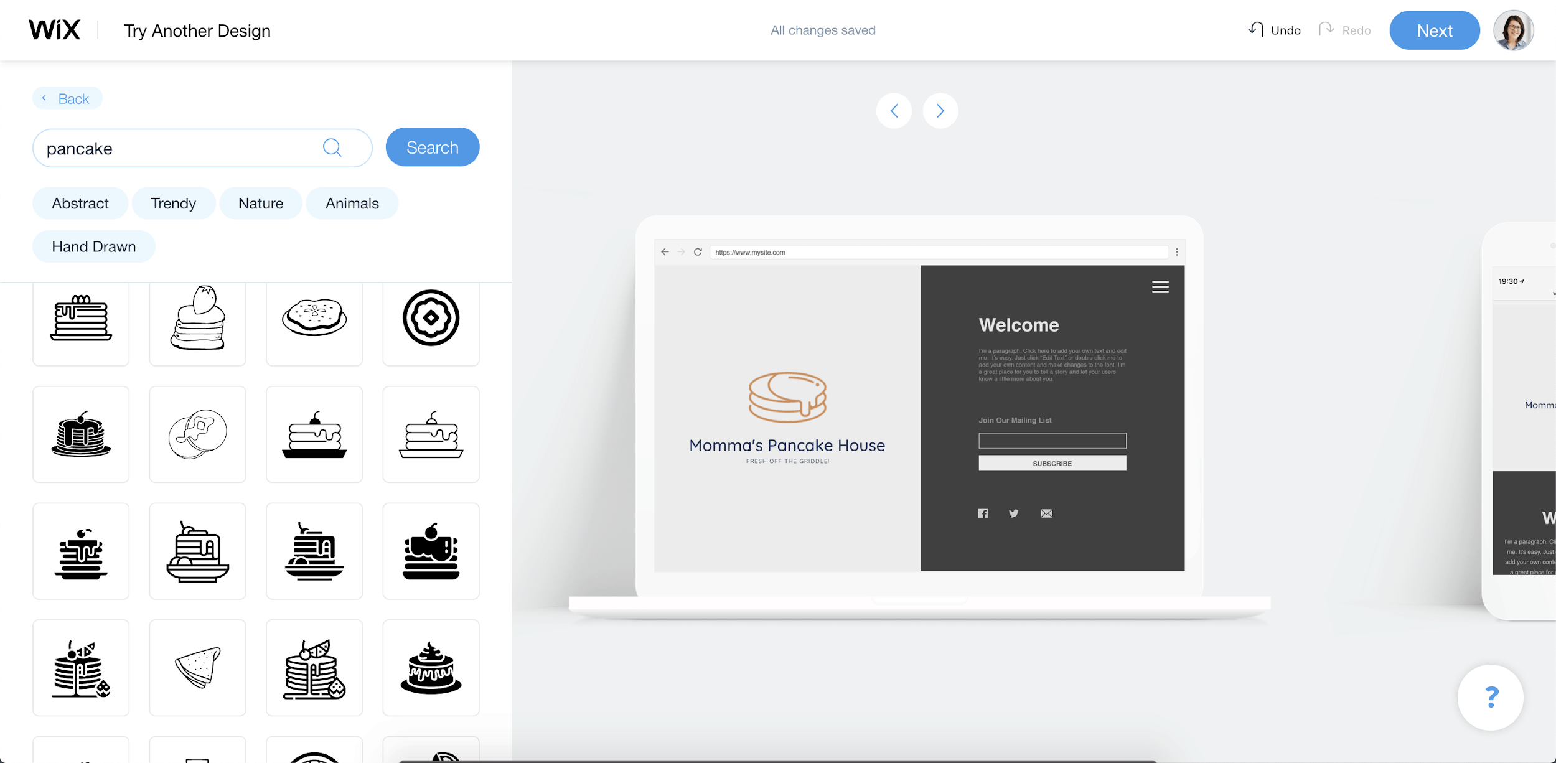This screenshot has height=763, width=1556.
Task: Click the Facebook icon in website preview
Action: click(x=982, y=514)
